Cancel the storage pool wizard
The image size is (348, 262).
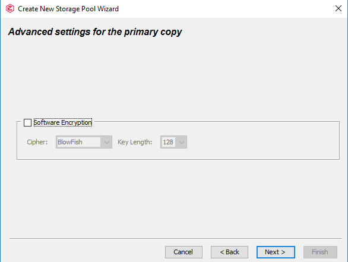[184, 252]
